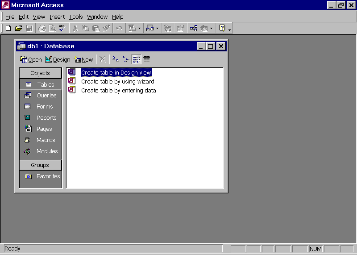Click the Relationships toolbar icon
The height and width of the screenshot is (255, 357).
[194, 28]
